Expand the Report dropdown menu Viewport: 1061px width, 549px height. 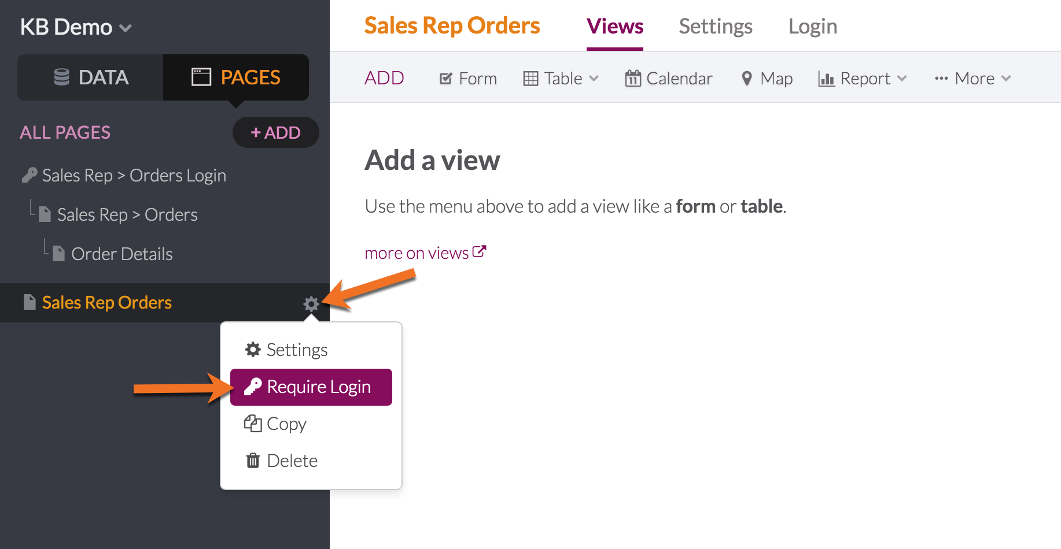[863, 78]
